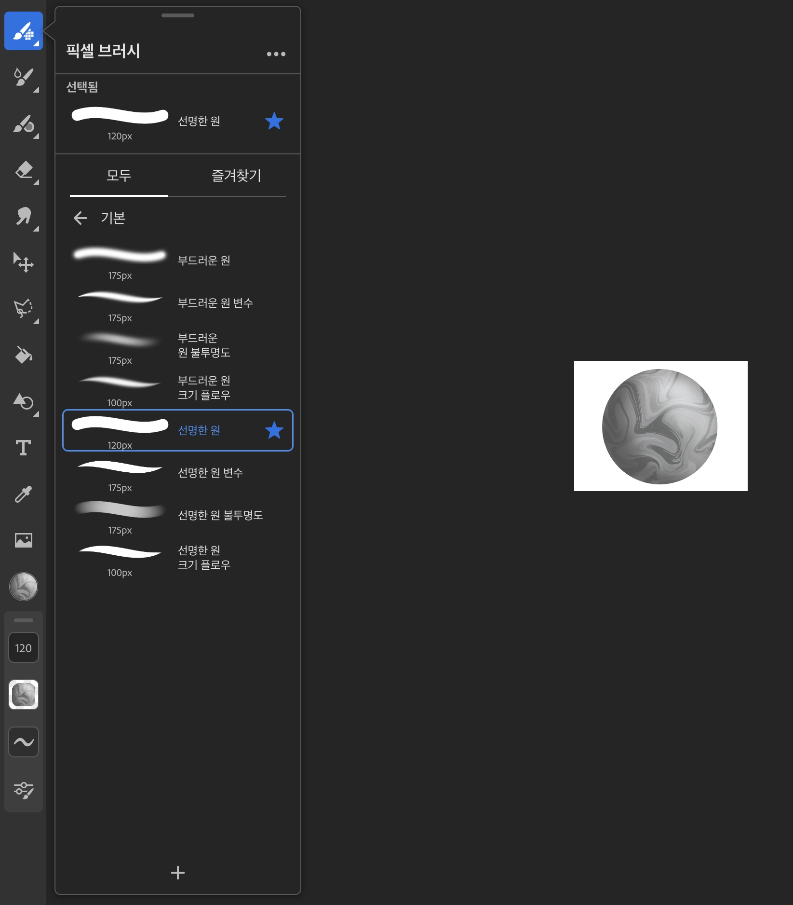This screenshot has width=793, height=905.
Task: Select the Move and transform tool
Action: (24, 262)
